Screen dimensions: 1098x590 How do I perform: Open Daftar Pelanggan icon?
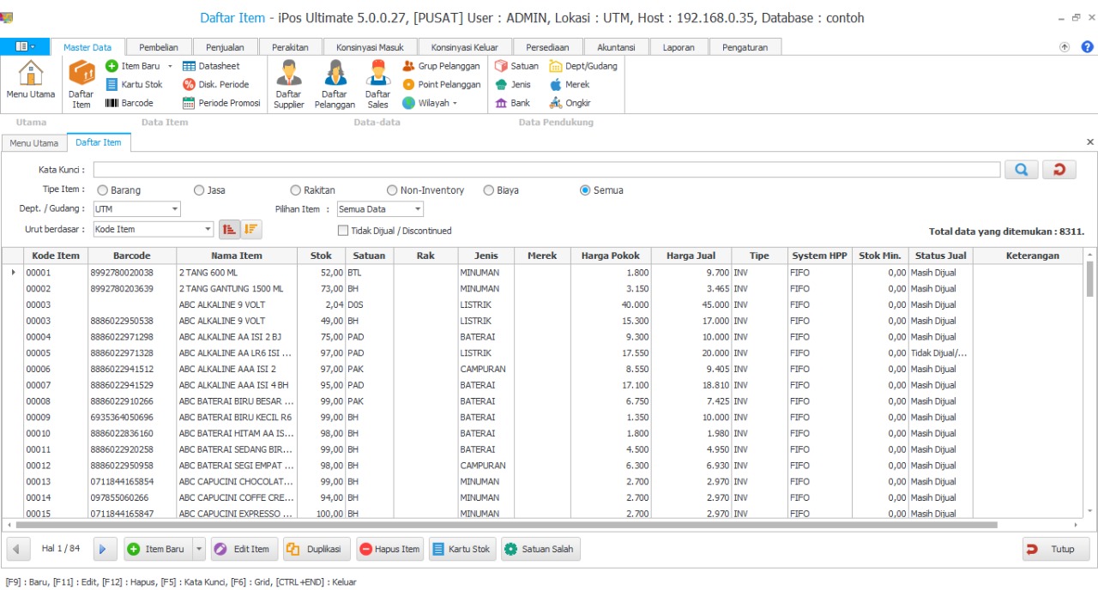tap(335, 84)
